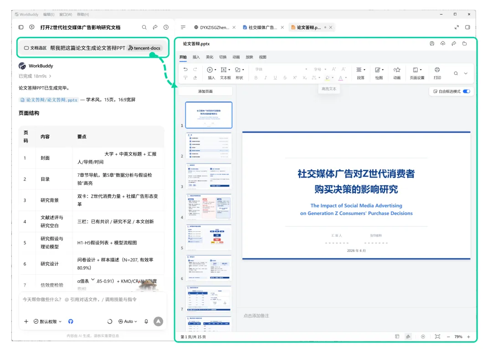Image resolution: width=492 pixels, height=351 pixels.
Task: Switch to the 视图 ribbon tab
Action: 263,57
